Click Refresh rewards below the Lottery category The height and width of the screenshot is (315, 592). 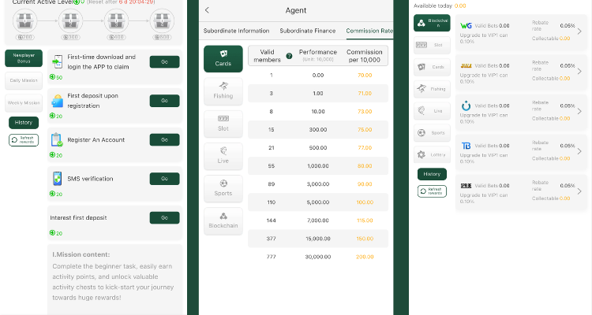432,191
